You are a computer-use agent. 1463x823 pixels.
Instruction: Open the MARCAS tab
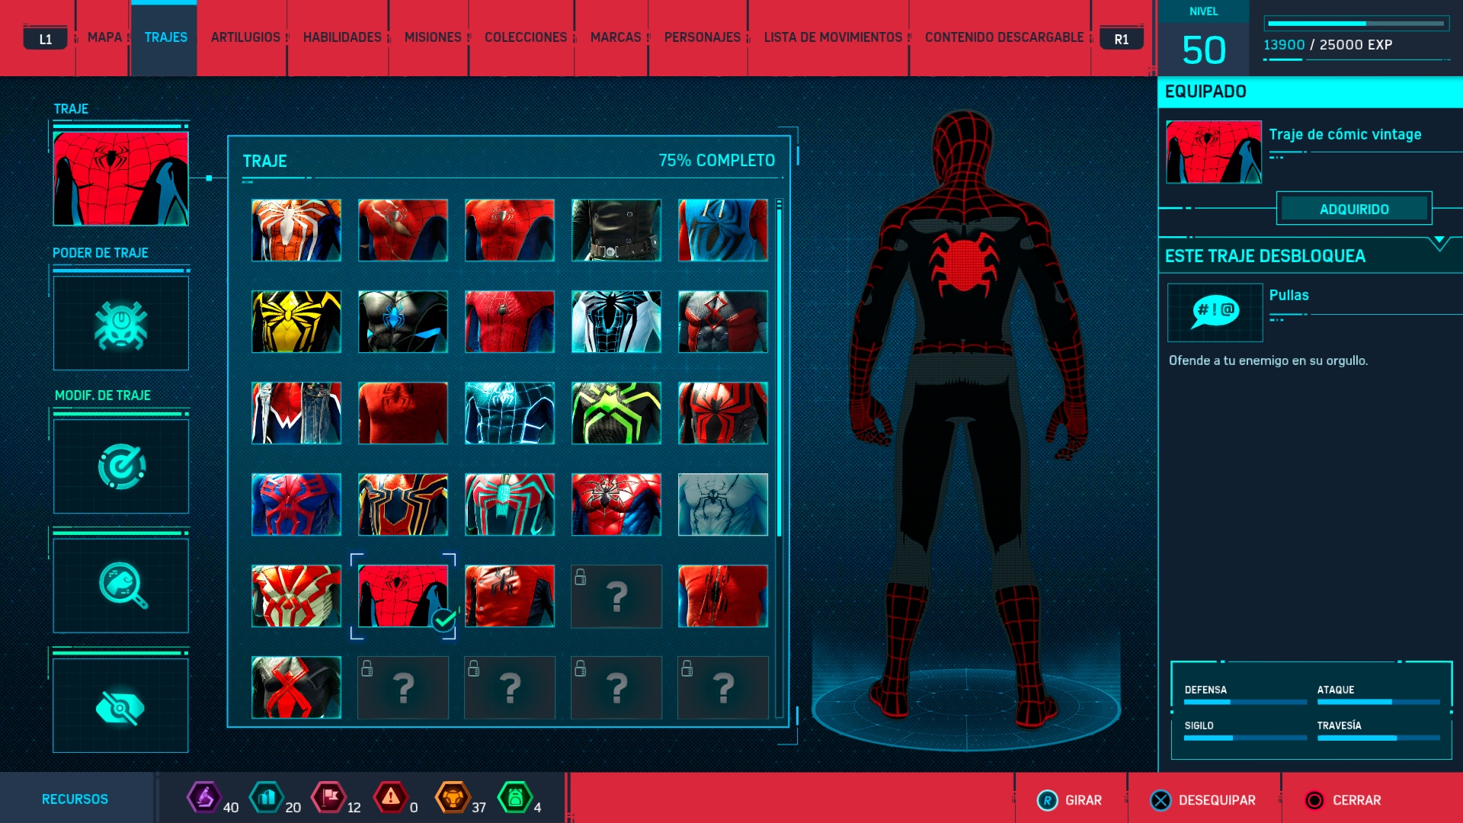(616, 37)
